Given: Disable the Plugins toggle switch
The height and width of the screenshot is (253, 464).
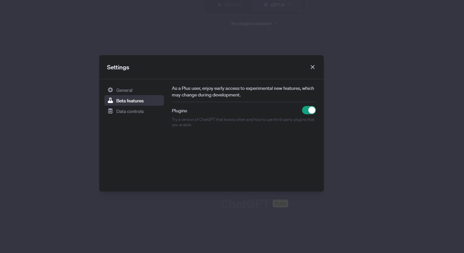Looking at the screenshot, I should tap(309, 110).
